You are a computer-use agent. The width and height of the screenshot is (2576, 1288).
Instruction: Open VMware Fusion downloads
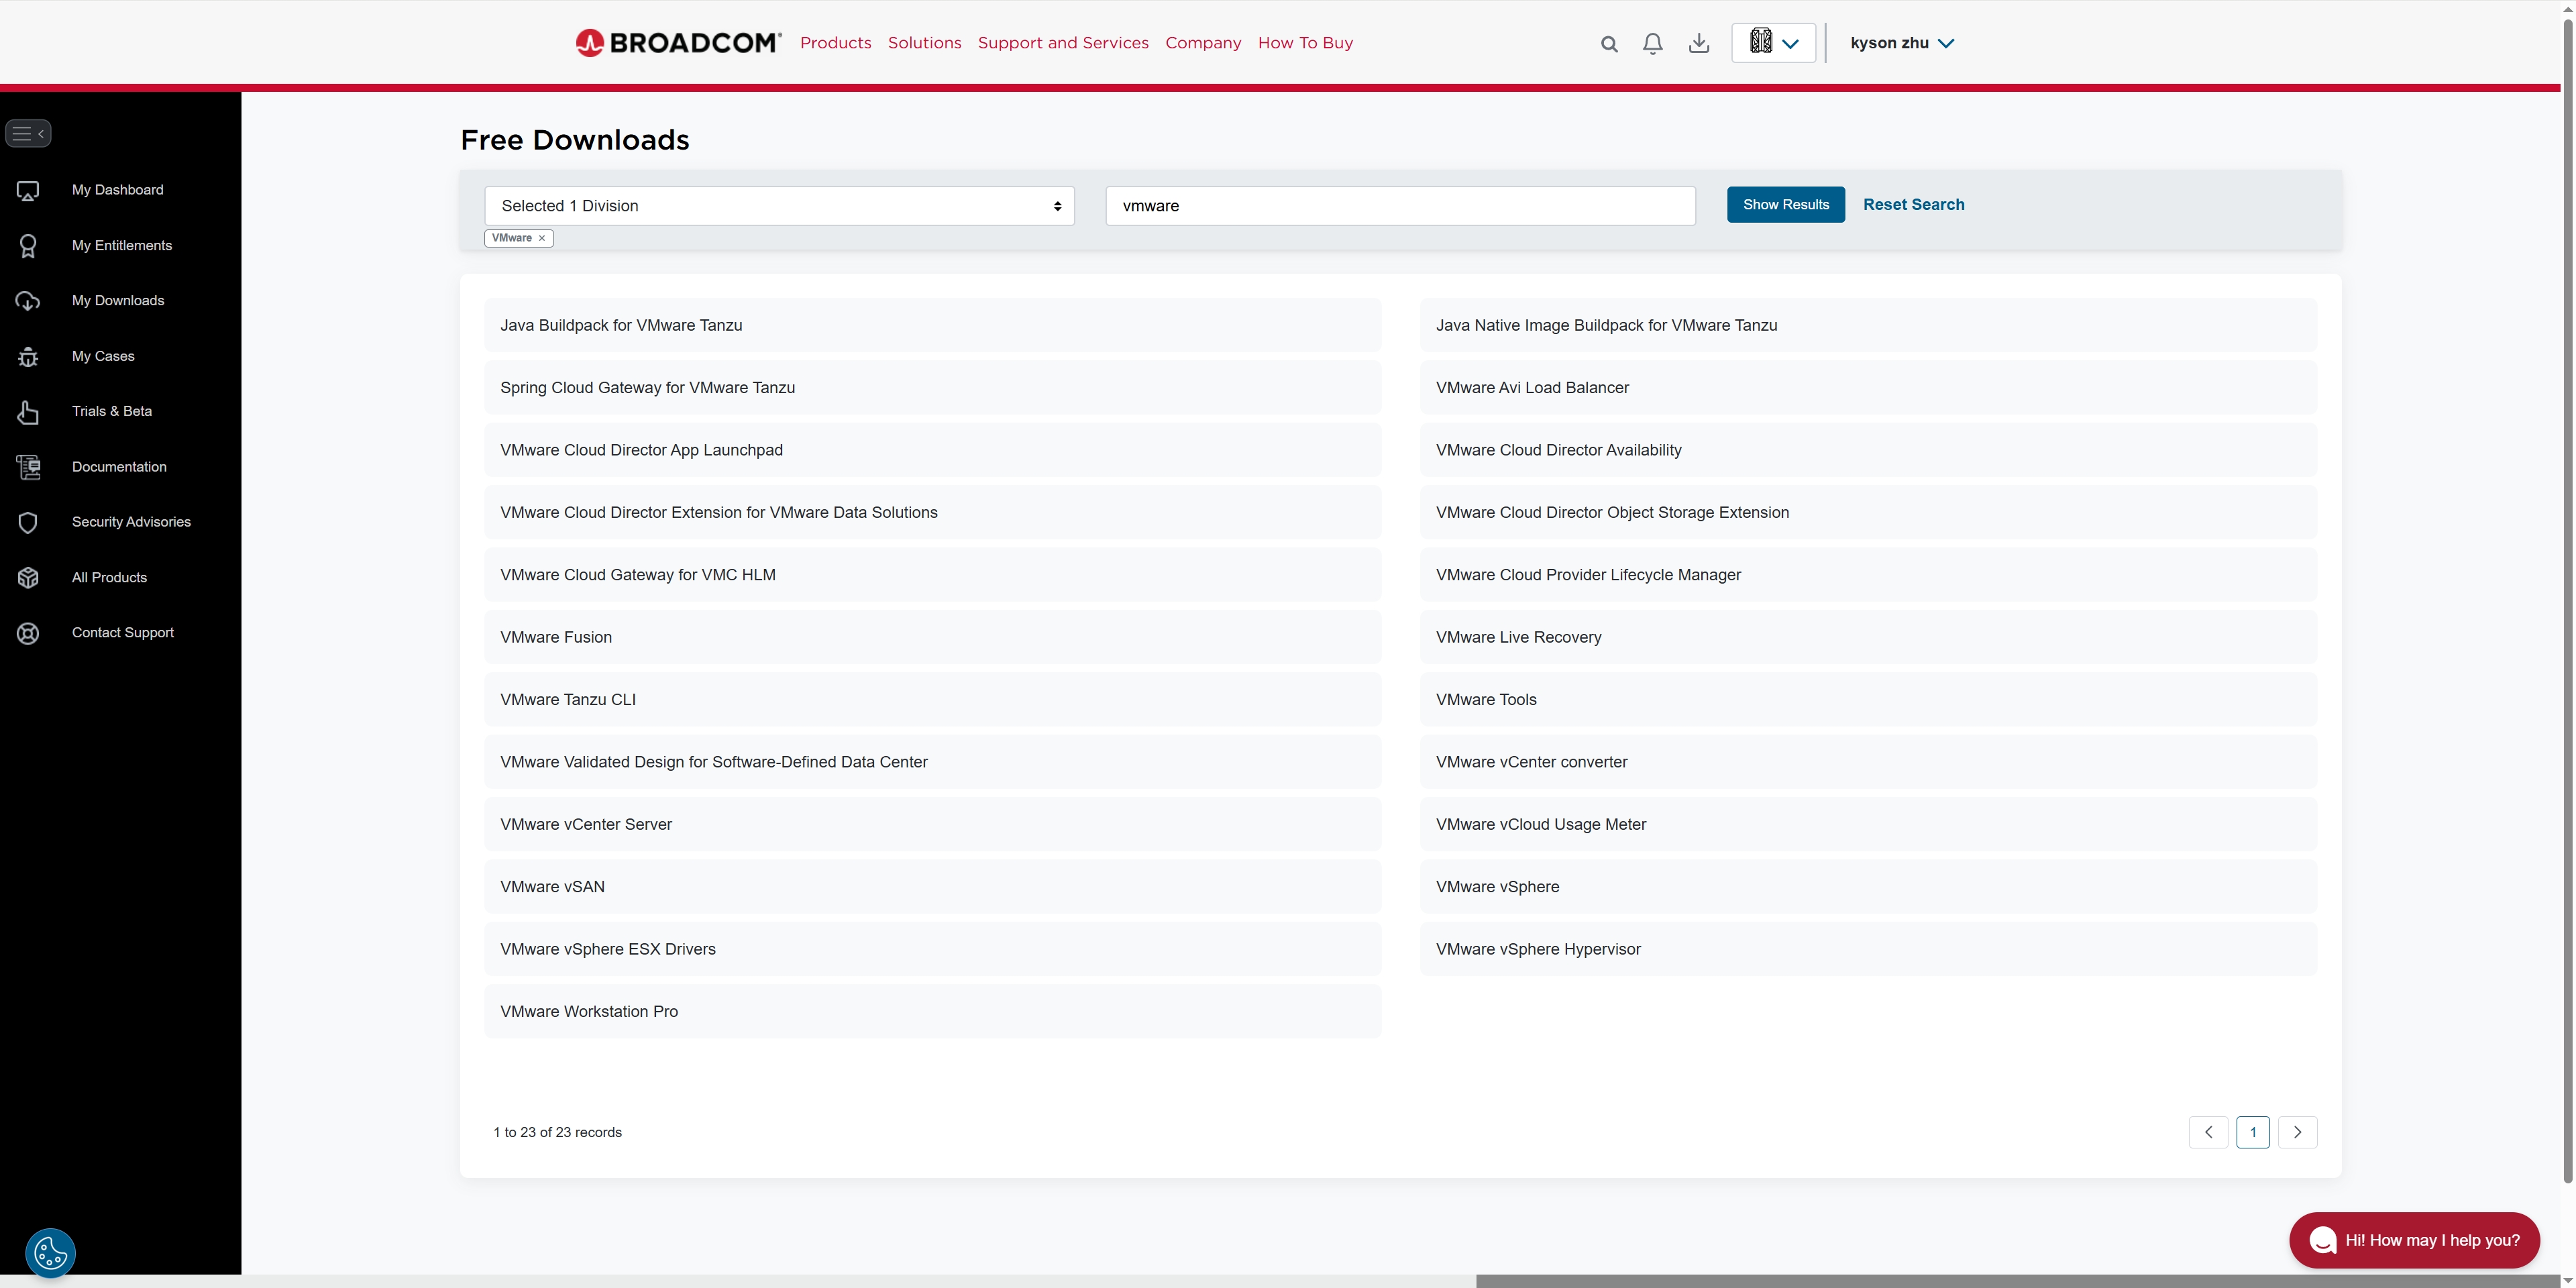point(932,637)
